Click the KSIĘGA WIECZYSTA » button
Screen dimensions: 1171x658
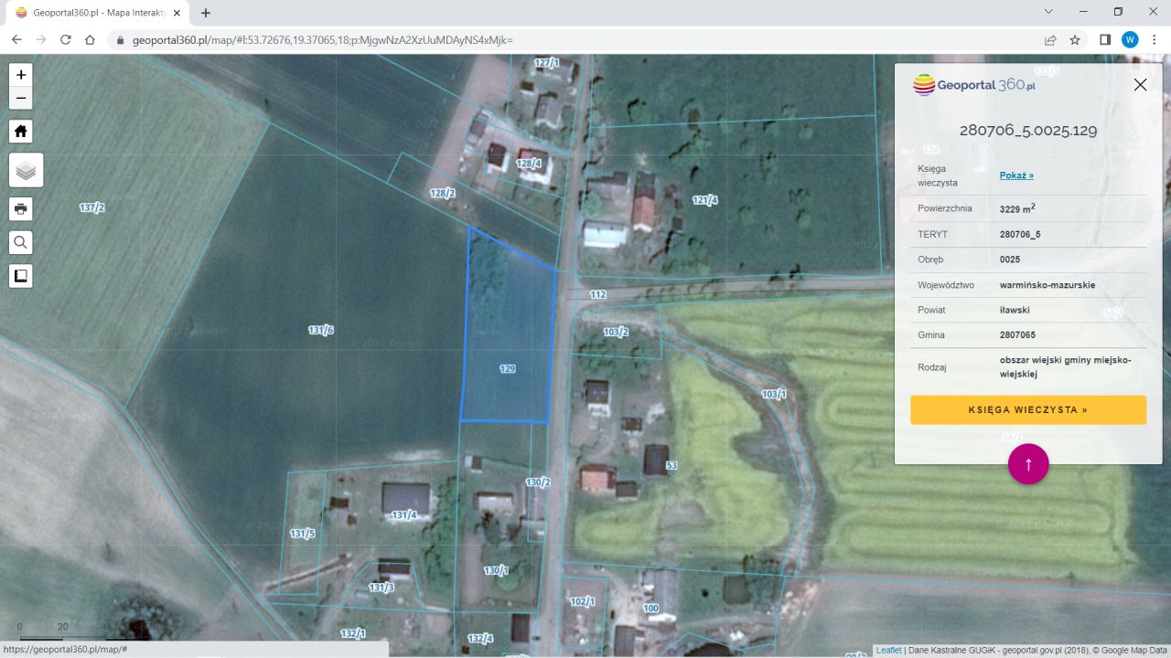click(x=1028, y=409)
